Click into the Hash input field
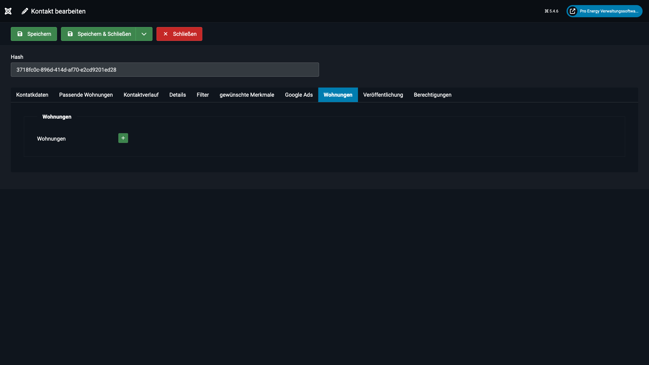The height and width of the screenshot is (365, 649). click(x=165, y=70)
